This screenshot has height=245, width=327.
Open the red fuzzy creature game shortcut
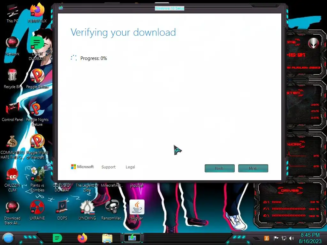tap(12, 180)
